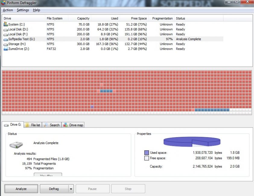The height and width of the screenshot is (196, 254).
Task: Click the blue blocks group in map center
Action: coord(106,91)
